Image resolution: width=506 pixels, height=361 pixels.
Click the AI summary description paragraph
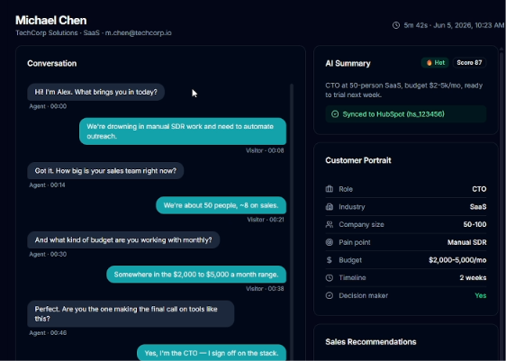coord(403,90)
